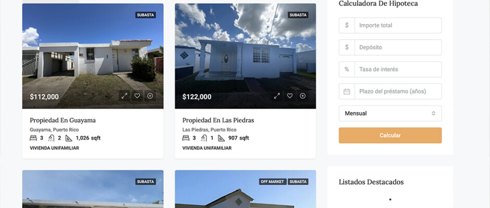Favorite the Las Piedras property with the heart
The image size is (490, 208).
point(290,96)
